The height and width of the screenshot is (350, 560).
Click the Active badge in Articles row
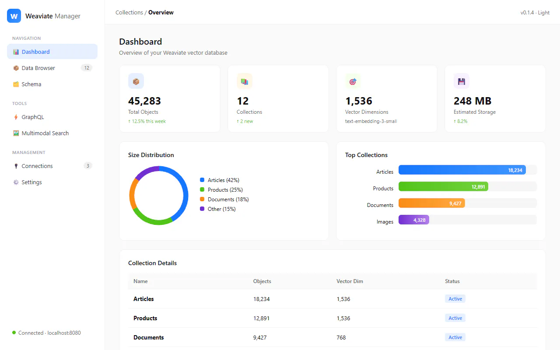[455, 299]
